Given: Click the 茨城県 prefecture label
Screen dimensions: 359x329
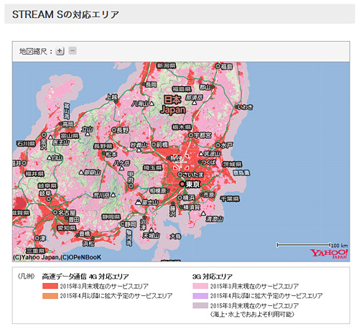Looking at the screenshot, I should point(233,164).
